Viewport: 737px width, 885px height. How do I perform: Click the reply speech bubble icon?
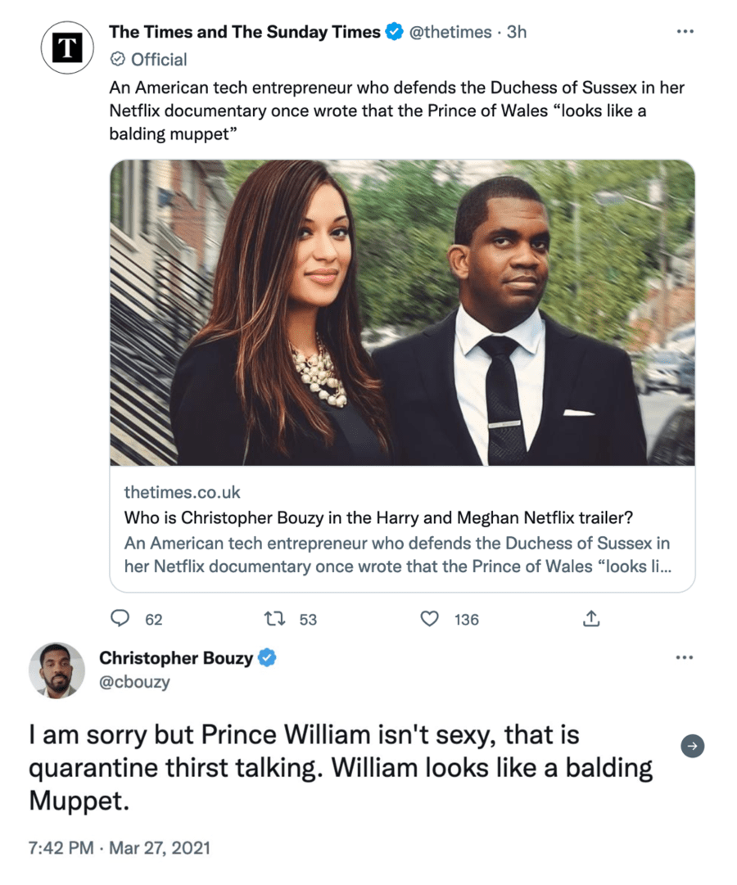120,619
